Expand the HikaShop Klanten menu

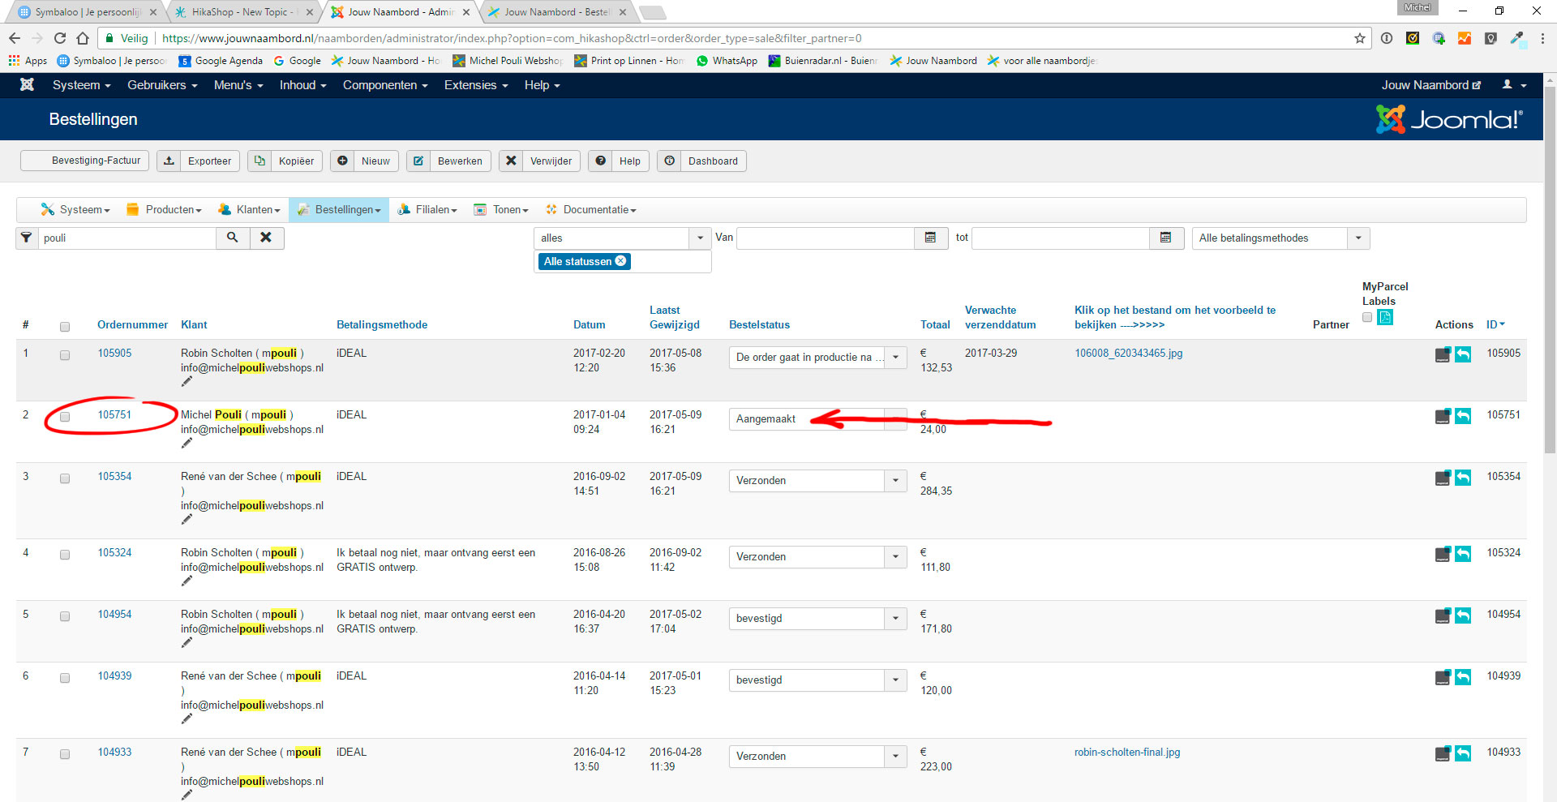point(249,209)
